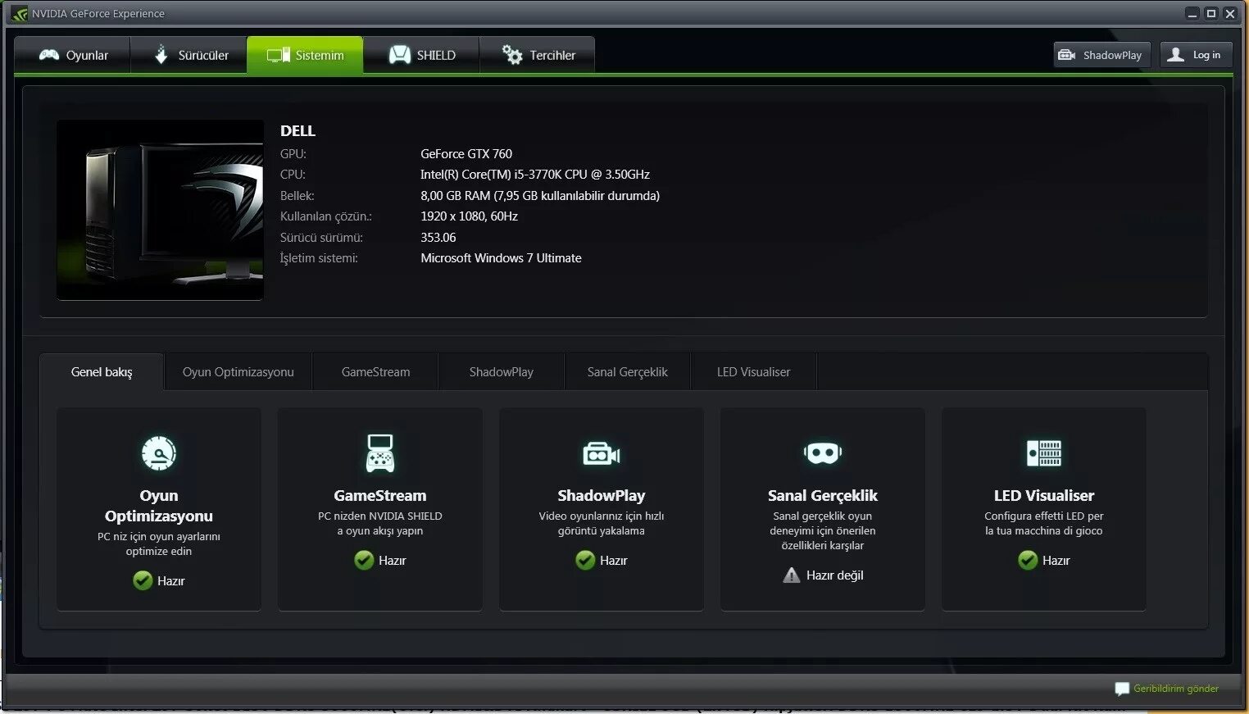The image size is (1249, 714).
Task: Click the gears icon on Tercihler tab
Action: click(512, 55)
